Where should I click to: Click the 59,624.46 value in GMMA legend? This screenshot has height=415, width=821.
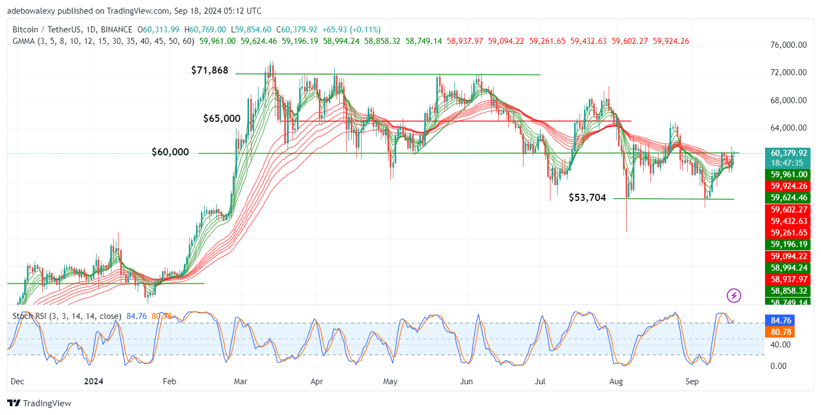(x=259, y=41)
